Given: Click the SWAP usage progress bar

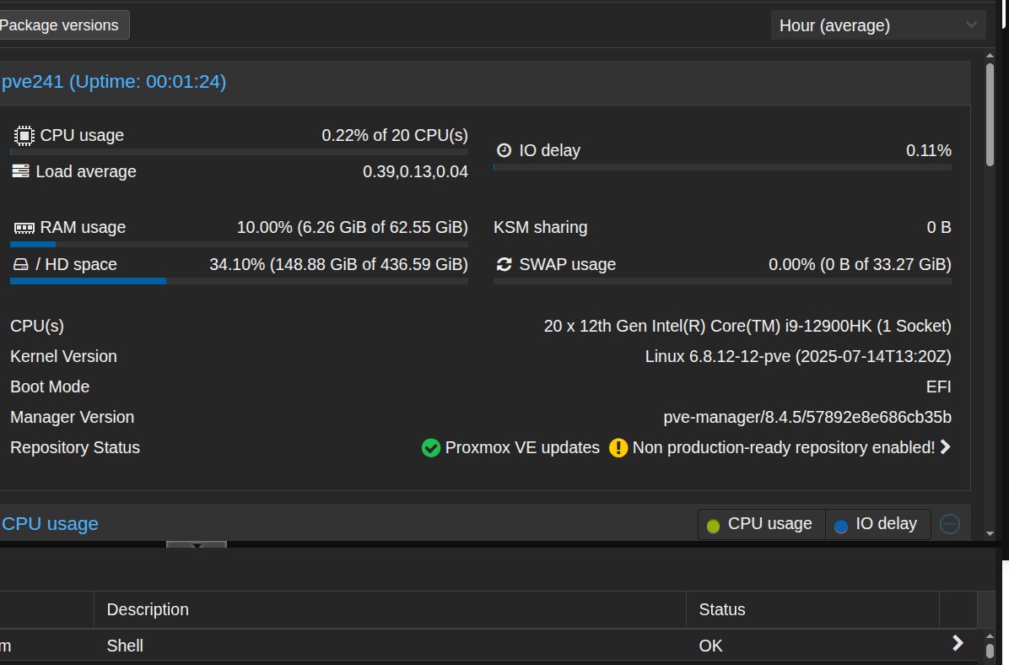Looking at the screenshot, I should (722, 281).
